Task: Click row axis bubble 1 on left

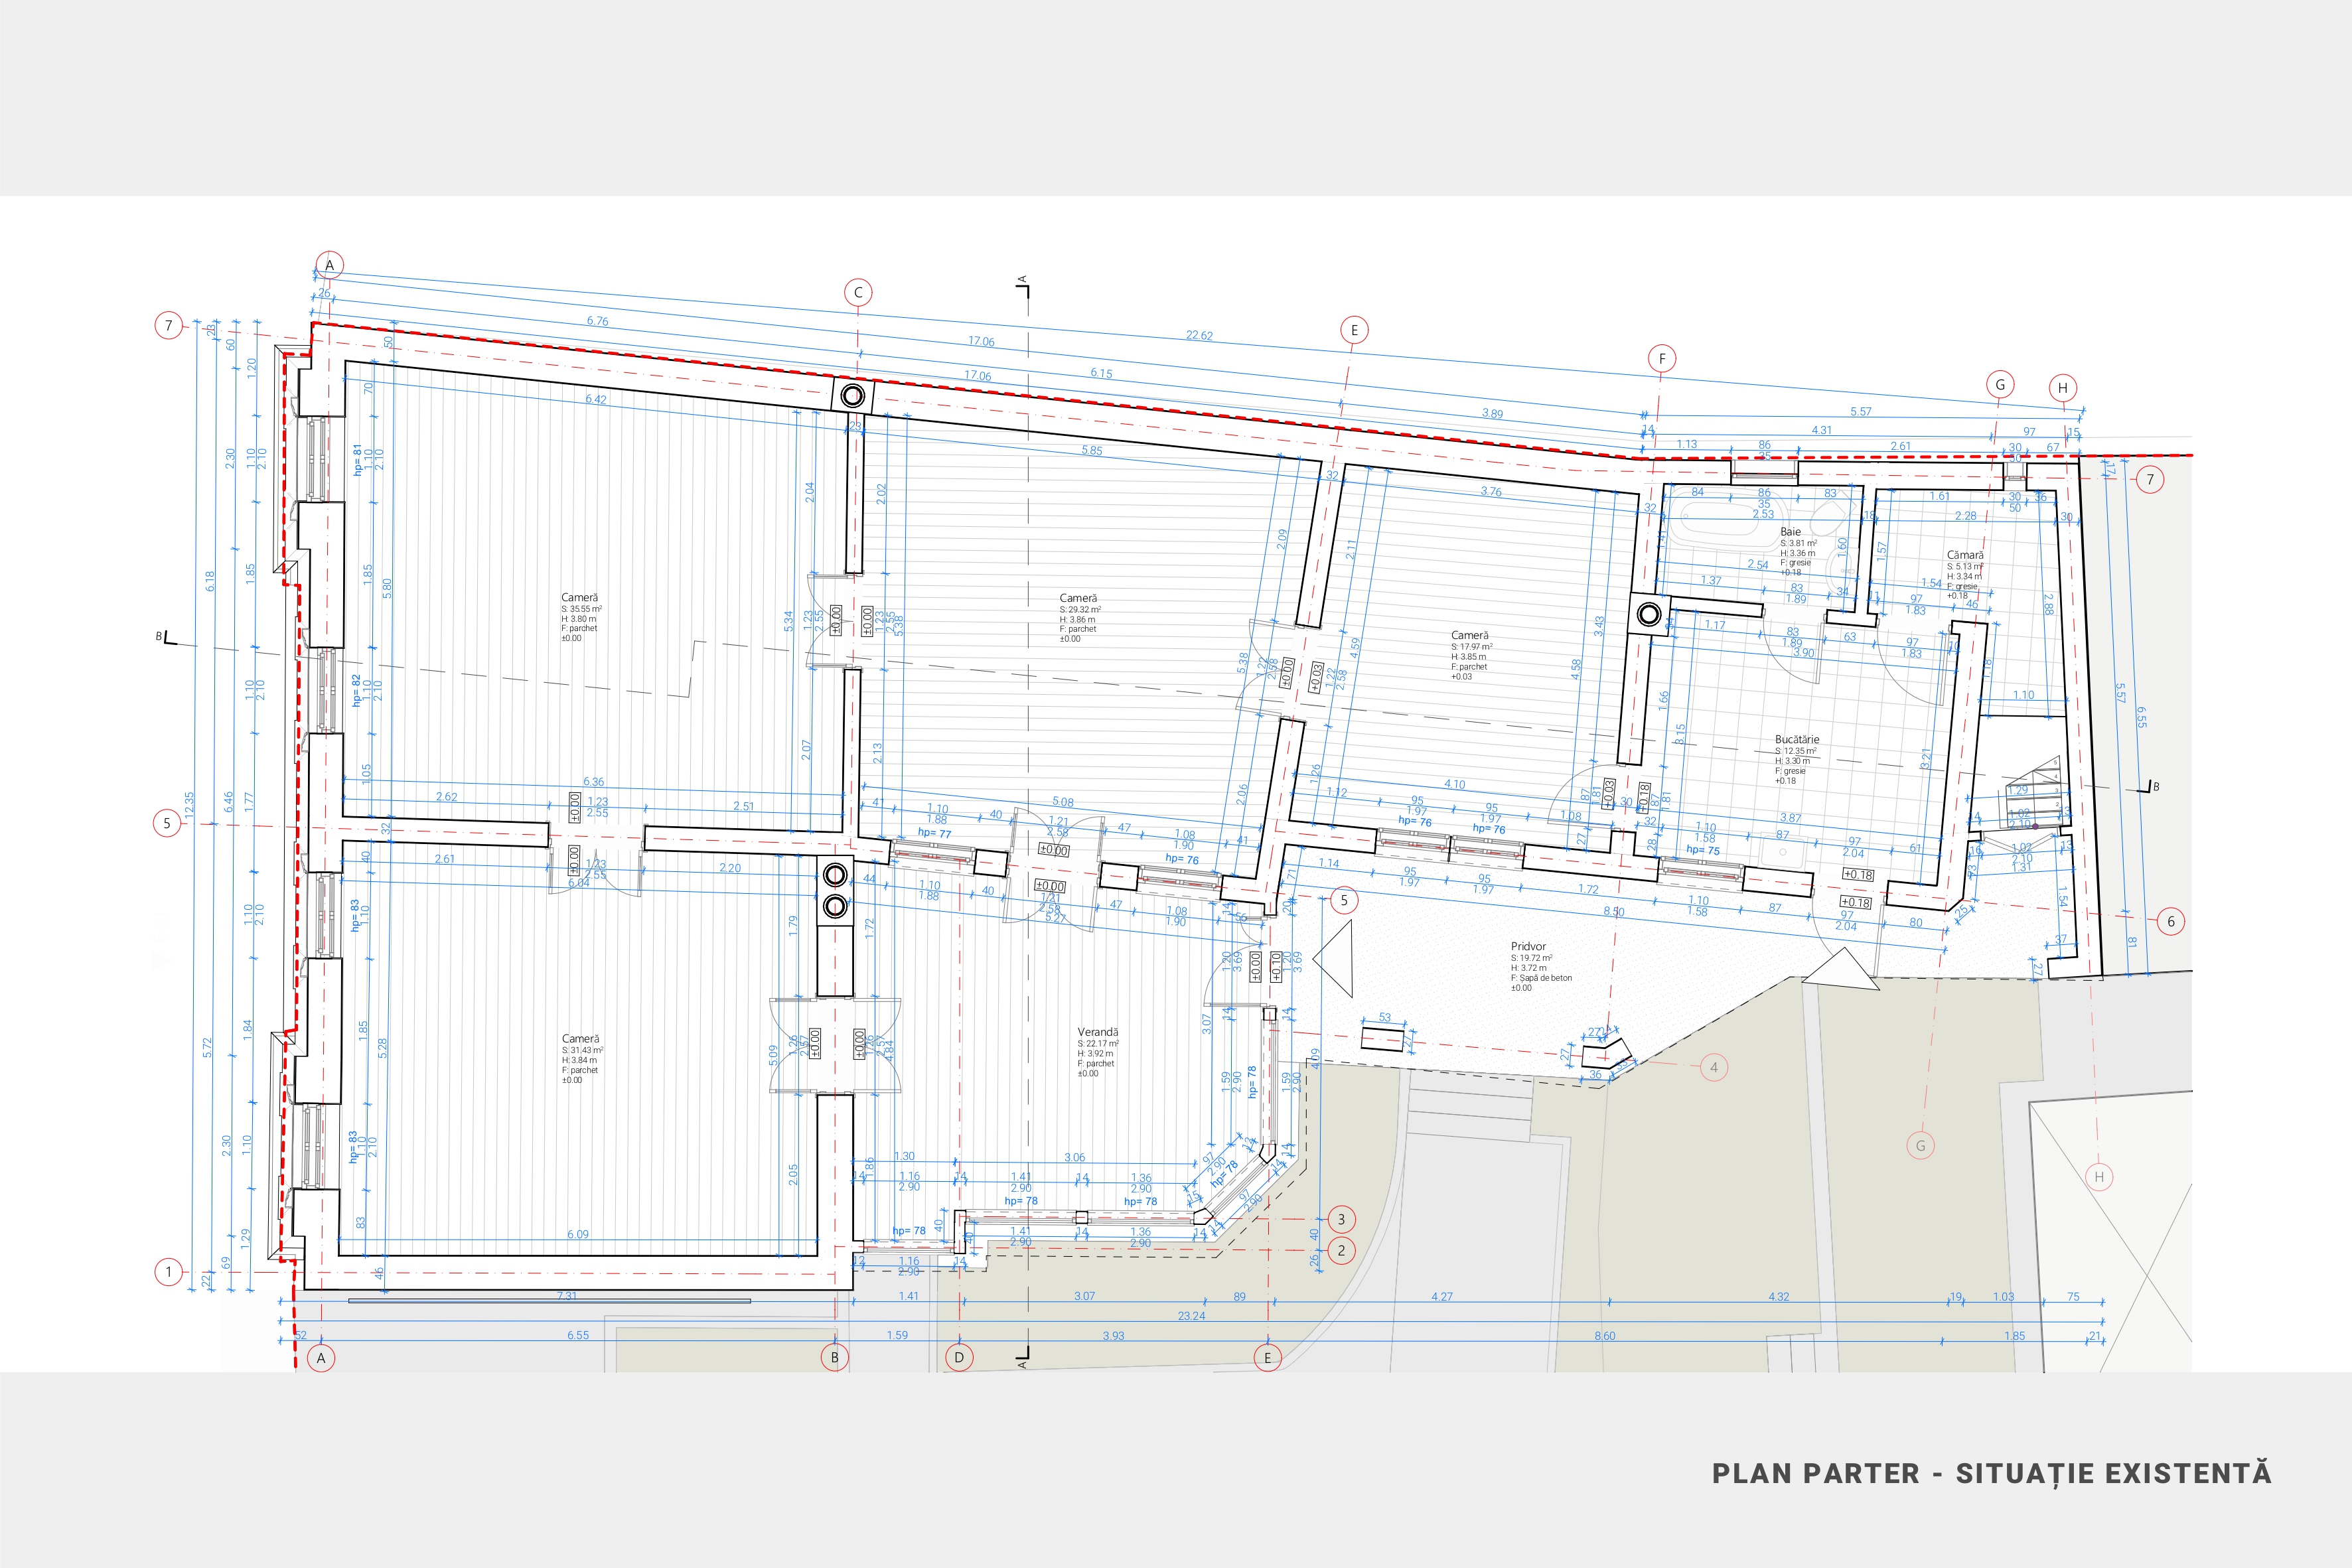Action: [169, 1272]
